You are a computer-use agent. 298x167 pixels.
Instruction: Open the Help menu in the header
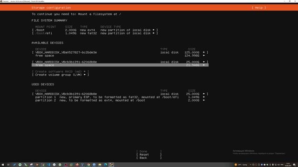[x=259, y=7]
